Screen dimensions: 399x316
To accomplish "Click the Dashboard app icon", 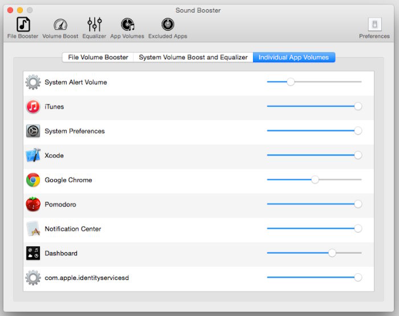I will (33, 253).
